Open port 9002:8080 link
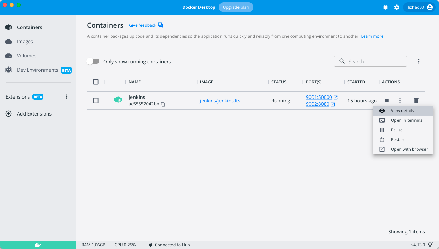Screen dimensions: 439x249 [318, 104]
